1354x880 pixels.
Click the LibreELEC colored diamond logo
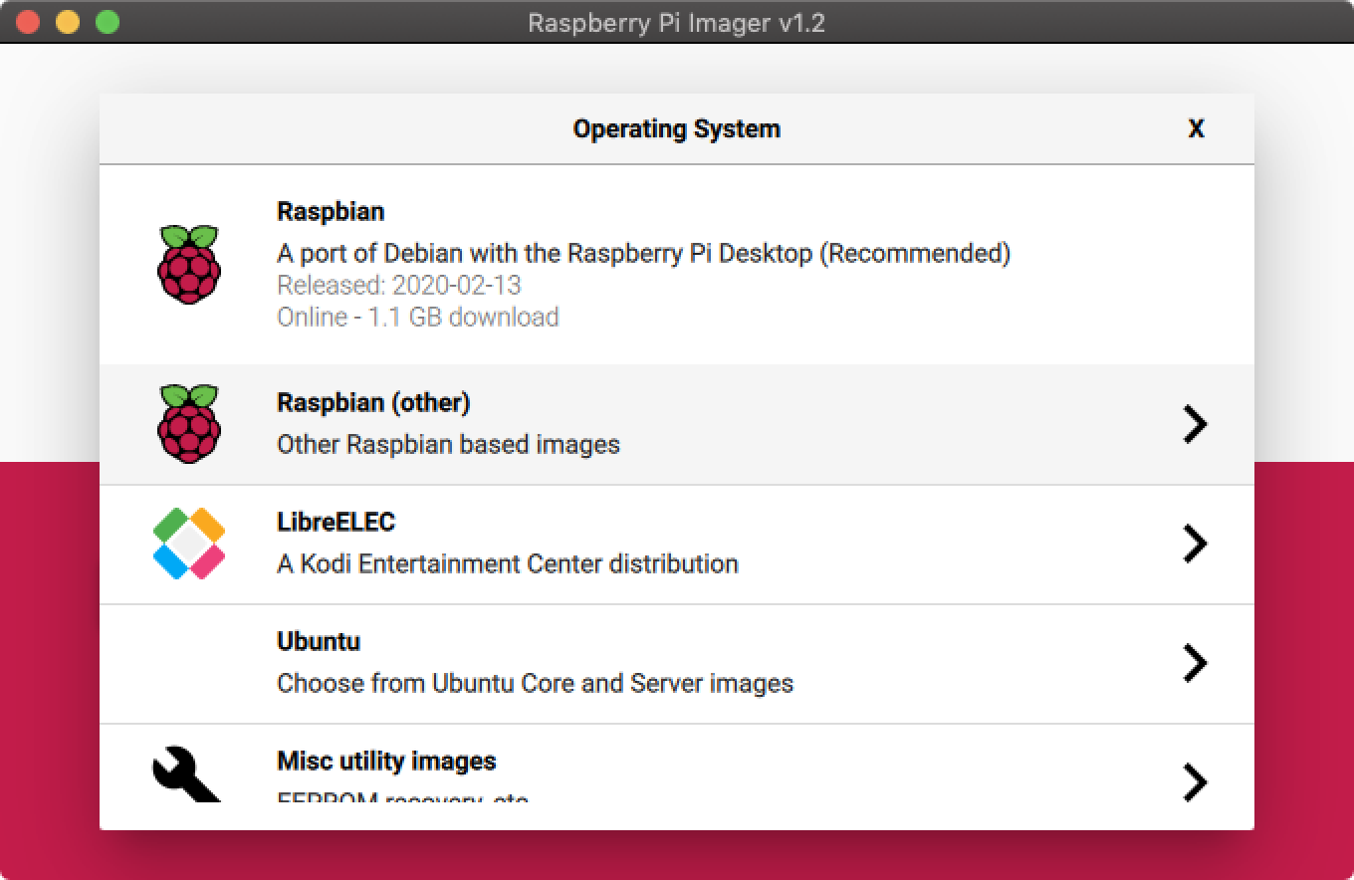[x=189, y=544]
